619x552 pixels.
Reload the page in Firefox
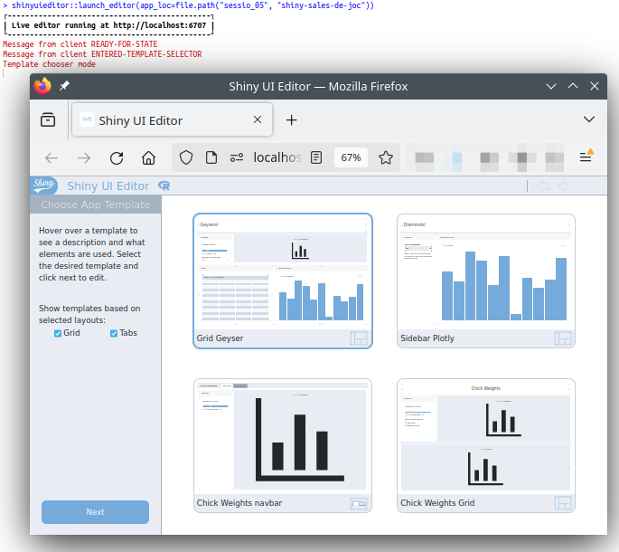[x=117, y=157]
